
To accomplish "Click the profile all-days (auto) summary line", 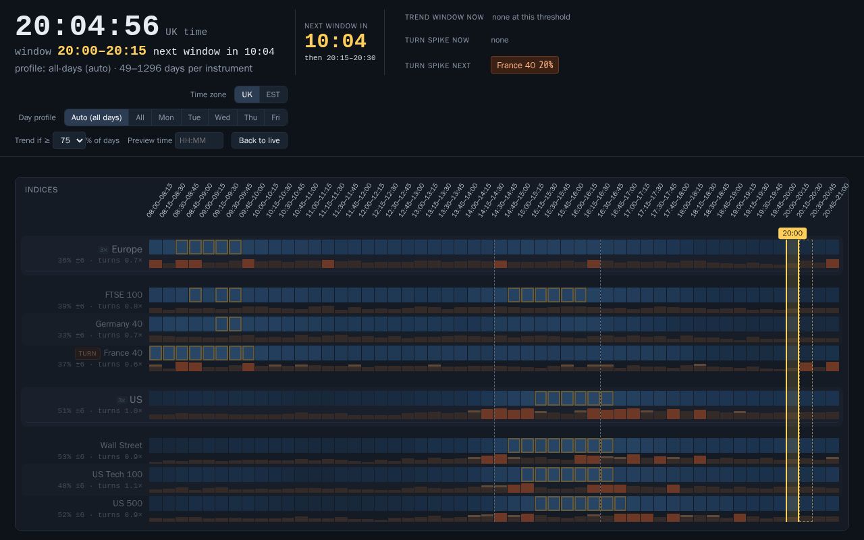I will point(134,68).
